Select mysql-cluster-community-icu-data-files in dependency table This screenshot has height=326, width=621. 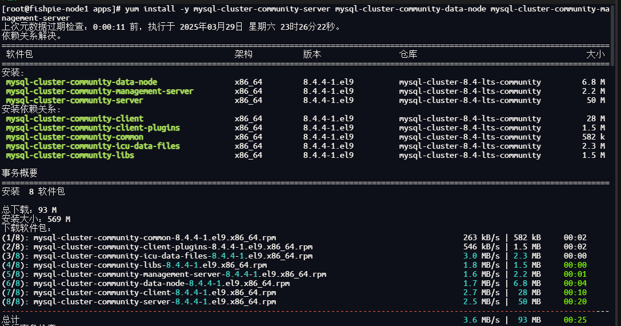93,146
